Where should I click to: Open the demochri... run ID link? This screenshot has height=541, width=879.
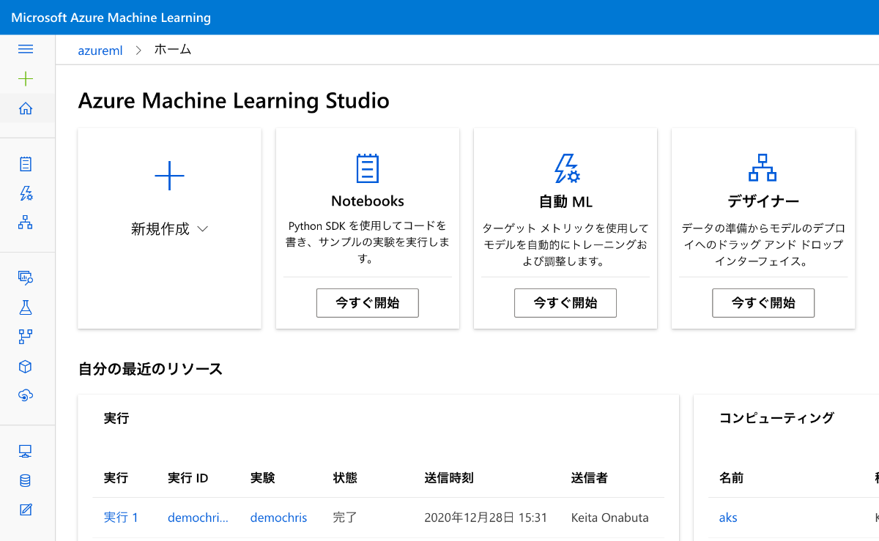pyautogui.click(x=198, y=518)
